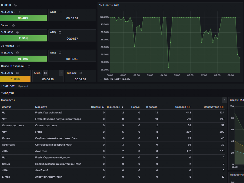244x183 pixels.
Task: Open the Маршруты panel three-dot menu
Action: tap(224, 100)
